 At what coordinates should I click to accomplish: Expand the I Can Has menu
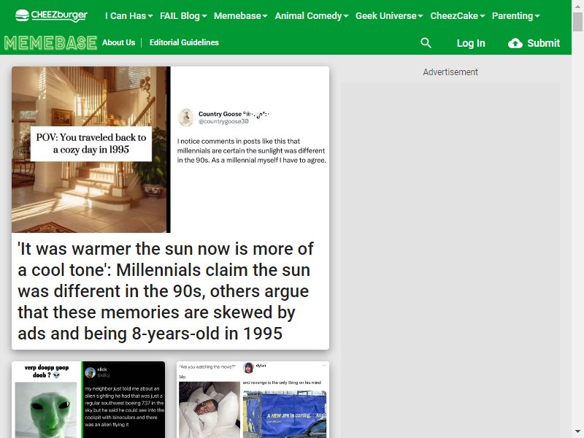pyautogui.click(x=129, y=15)
